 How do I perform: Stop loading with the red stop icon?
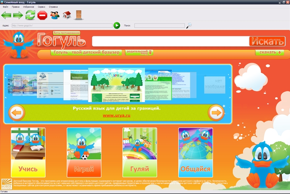pos(42,15)
